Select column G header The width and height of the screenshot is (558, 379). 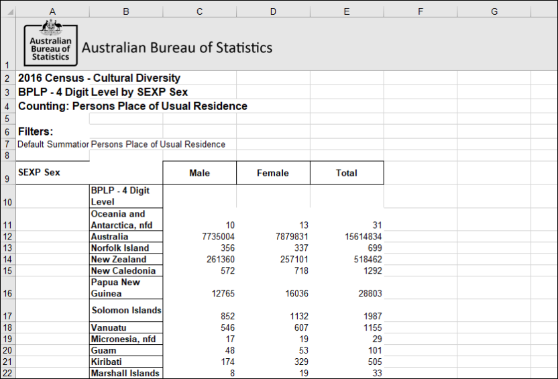pyautogui.click(x=494, y=11)
